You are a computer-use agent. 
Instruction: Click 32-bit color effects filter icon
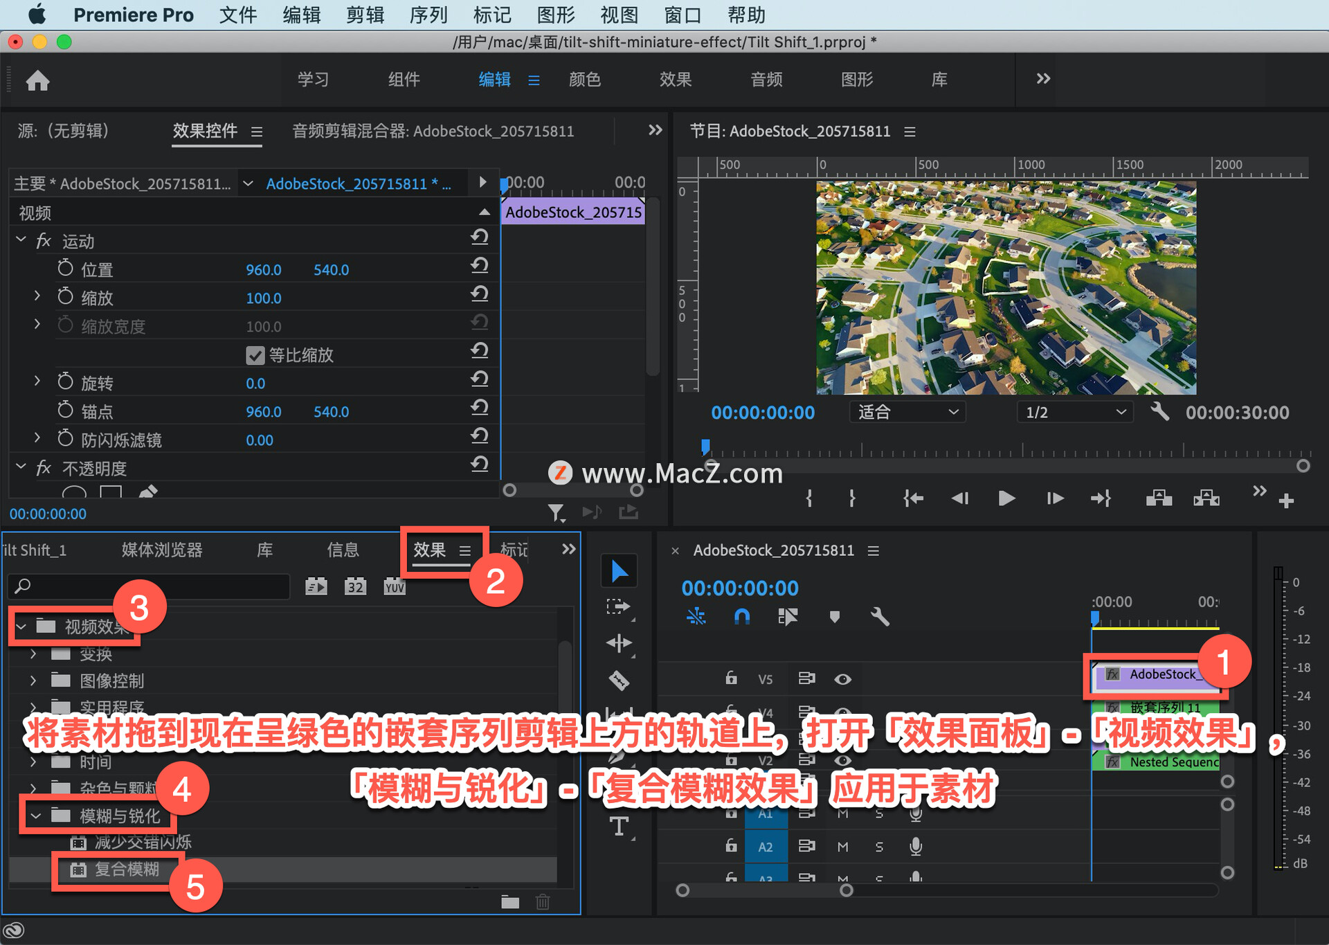coord(355,586)
